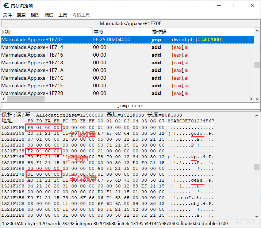Screen dimensions: 261x228
Task: Open the 搜索 menu
Action: (x=21, y=15)
